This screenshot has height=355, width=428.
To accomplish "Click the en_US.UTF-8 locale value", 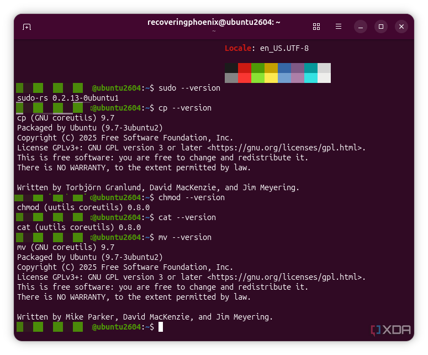I will [x=284, y=48].
